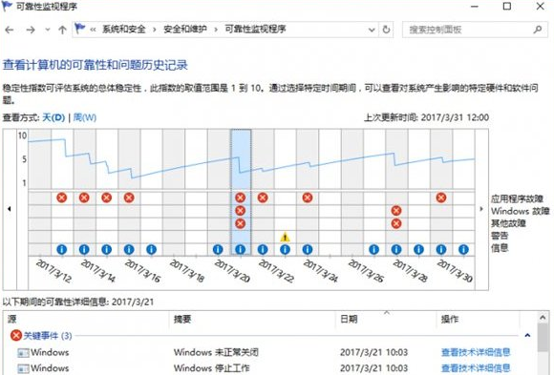Click the information icon on 2017/3/13
Image resolution: width=554 pixels, height=375 pixels.
(x=61, y=250)
